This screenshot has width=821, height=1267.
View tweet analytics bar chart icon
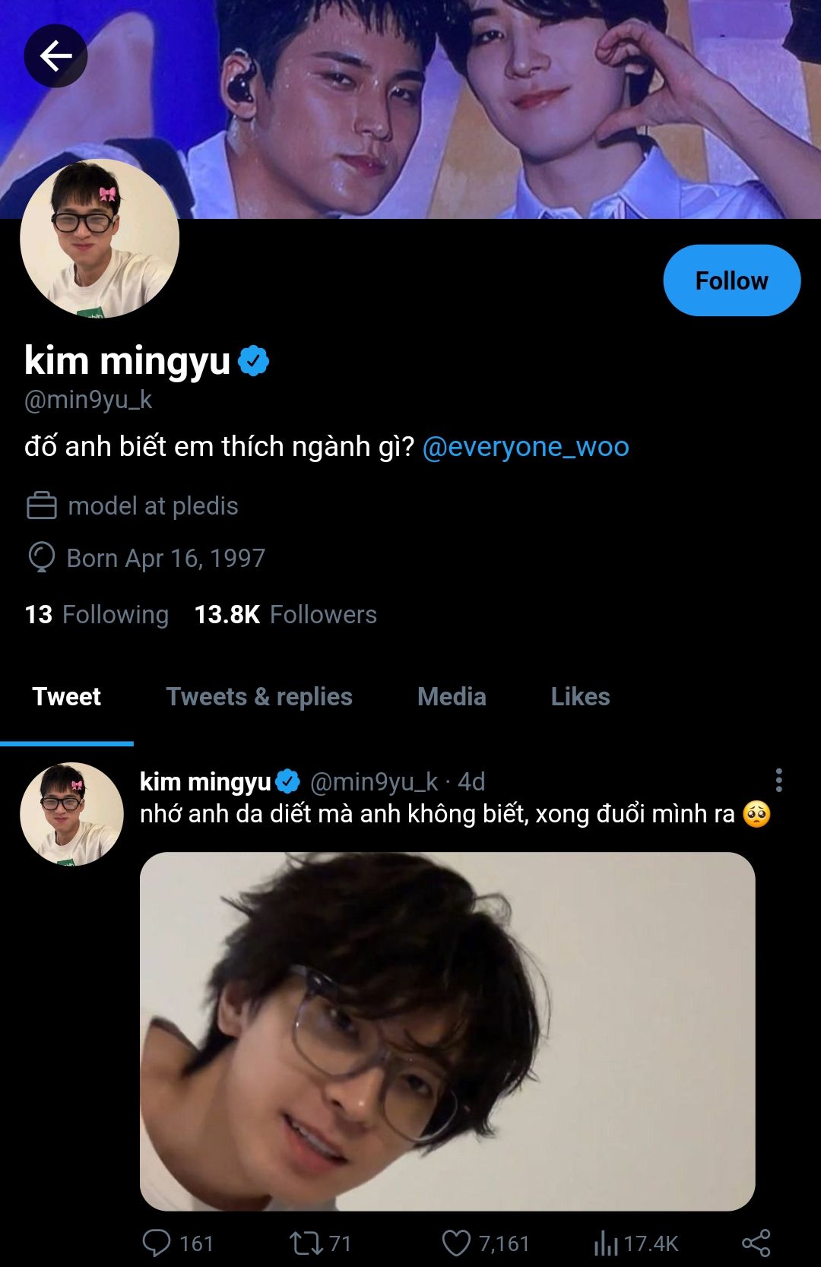[606, 1243]
